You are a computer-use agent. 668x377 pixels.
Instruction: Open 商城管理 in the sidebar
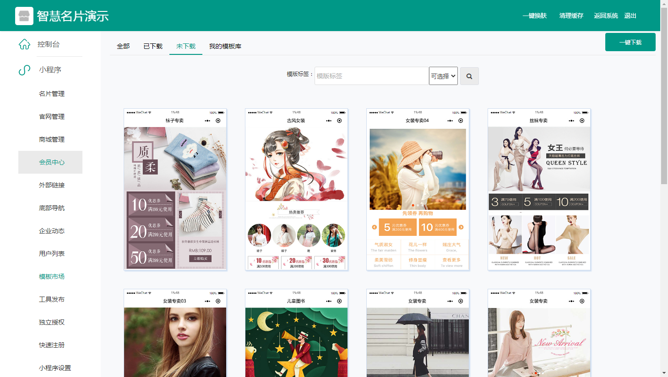tap(52, 139)
